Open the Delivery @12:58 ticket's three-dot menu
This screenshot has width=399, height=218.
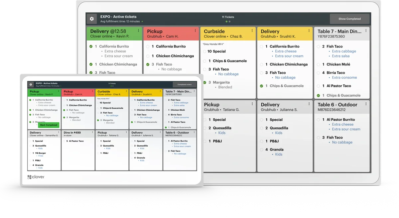[138, 31]
